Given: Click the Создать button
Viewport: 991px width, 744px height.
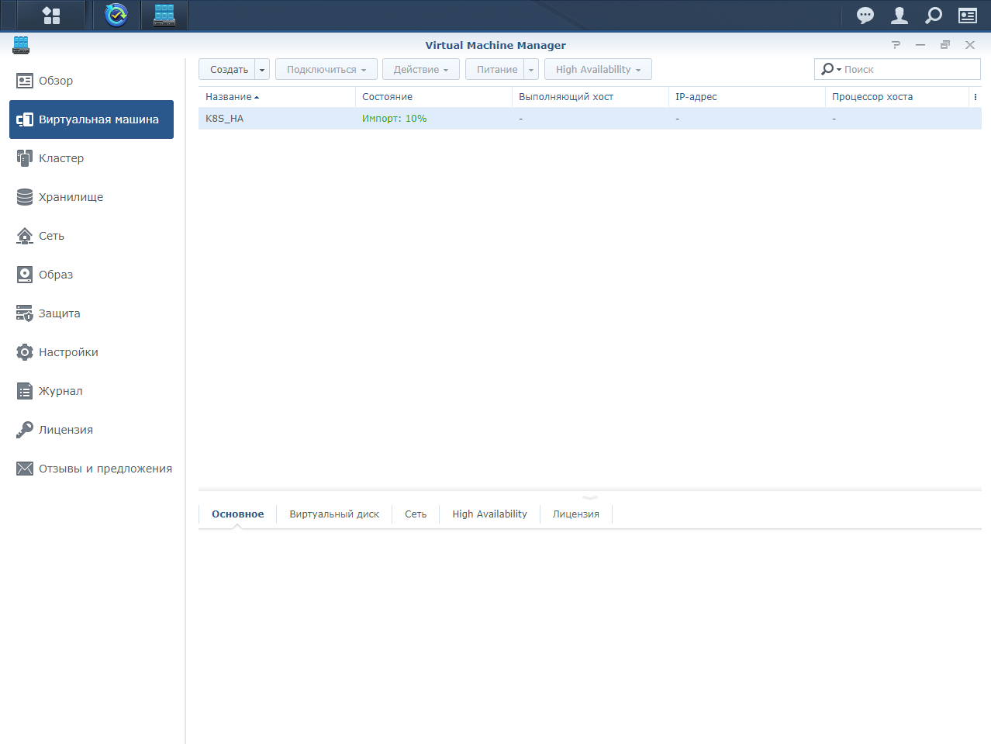Looking at the screenshot, I should (227, 69).
